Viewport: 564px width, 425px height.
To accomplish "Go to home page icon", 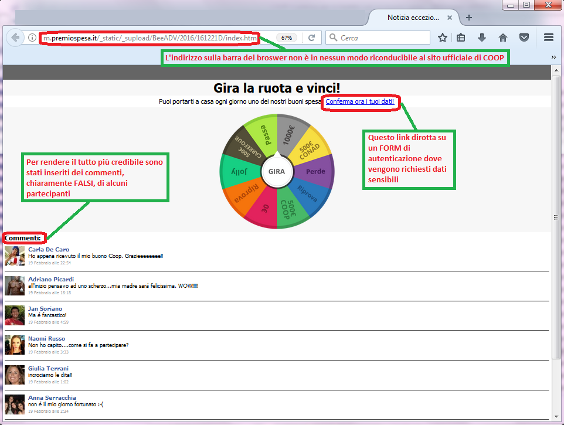I will [x=503, y=38].
